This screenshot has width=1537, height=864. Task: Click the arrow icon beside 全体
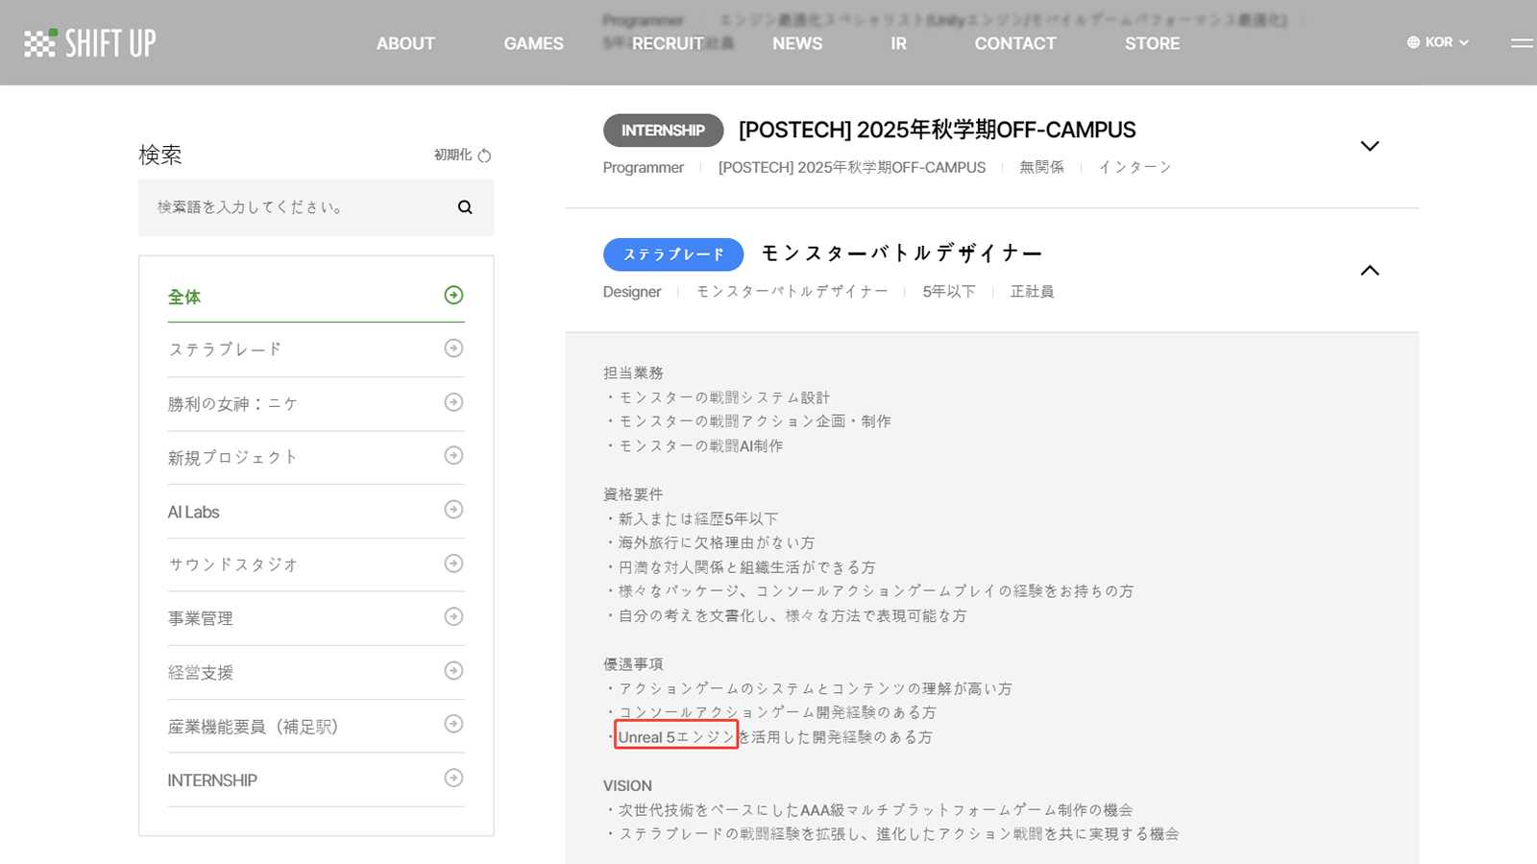click(452, 296)
